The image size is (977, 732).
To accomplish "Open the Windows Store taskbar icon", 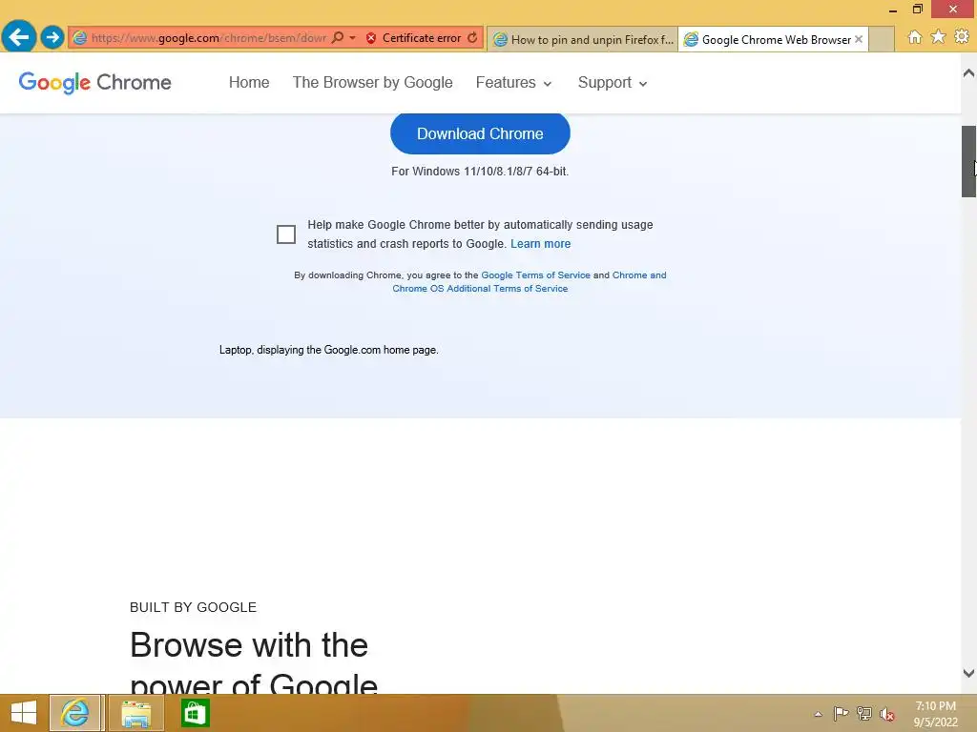I will [x=195, y=713].
